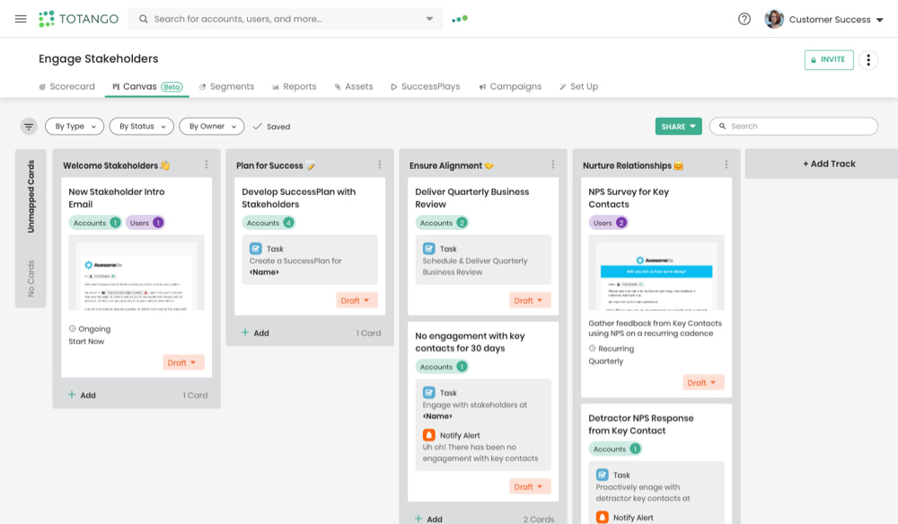Viewport: 898px width, 524px height.
Task: Open Draft status dropdown on Develop SuccessPlan card
Action: (357, 300)
